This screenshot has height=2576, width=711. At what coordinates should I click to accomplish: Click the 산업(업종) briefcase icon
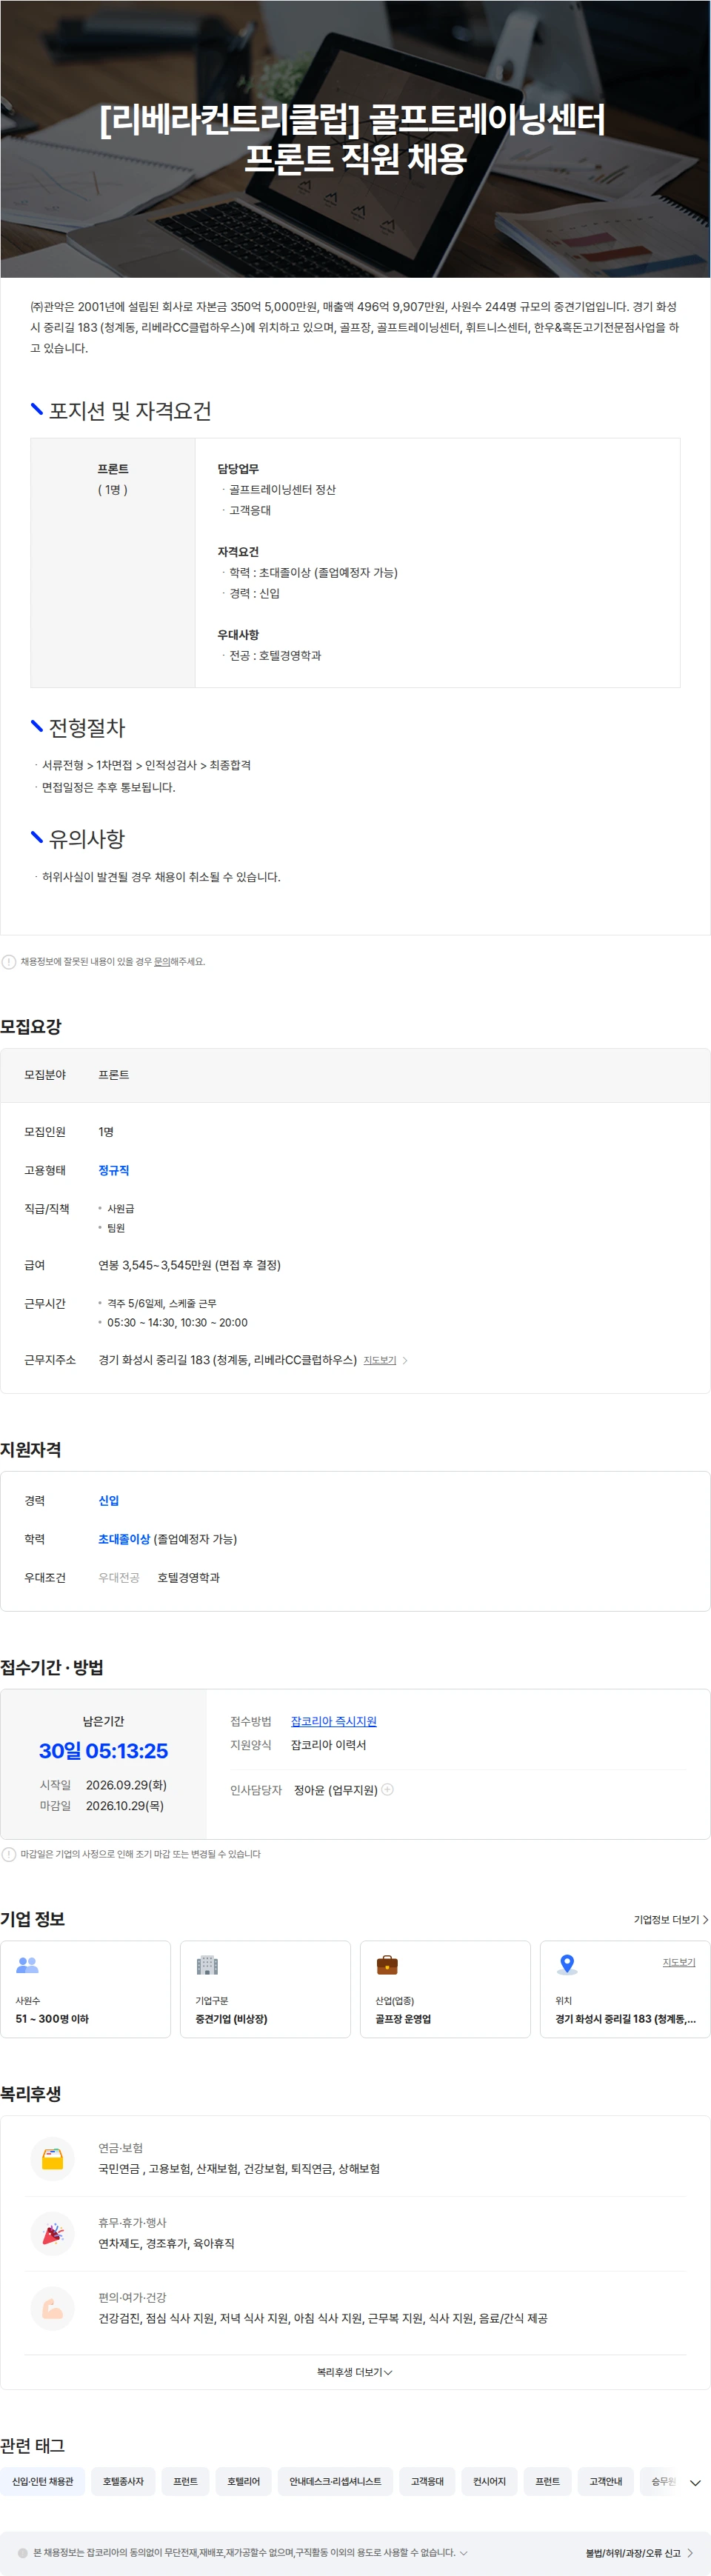[x=387, y=1965]
